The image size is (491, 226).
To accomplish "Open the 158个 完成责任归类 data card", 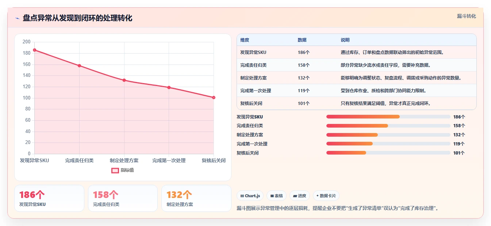I will [x=123, y=198].
